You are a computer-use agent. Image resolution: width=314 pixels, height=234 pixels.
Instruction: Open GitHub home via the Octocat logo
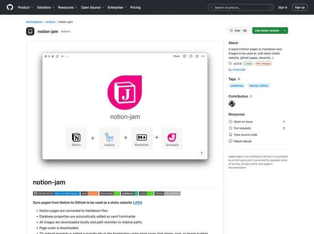10,7
